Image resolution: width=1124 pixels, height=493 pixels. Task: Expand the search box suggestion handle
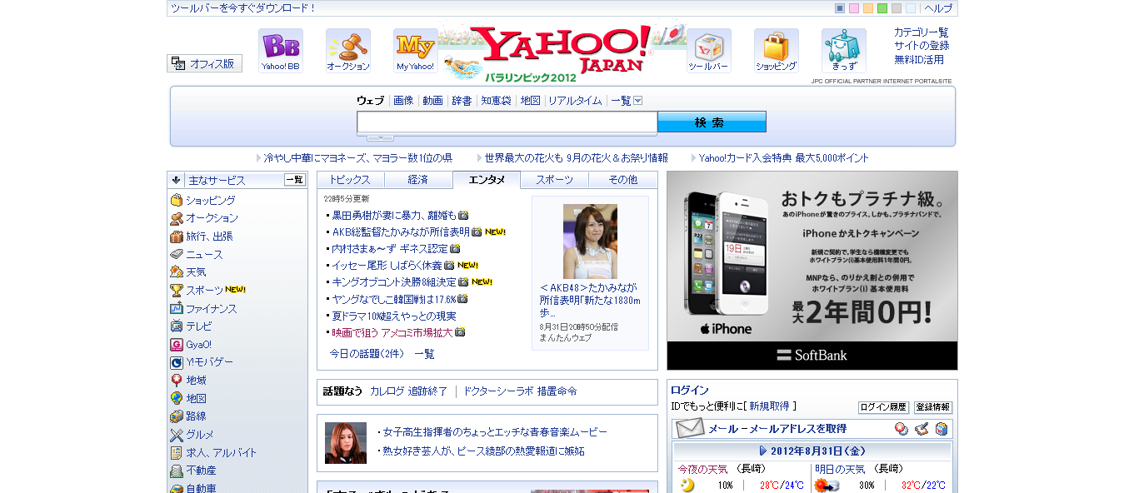[x=380, y=137]
